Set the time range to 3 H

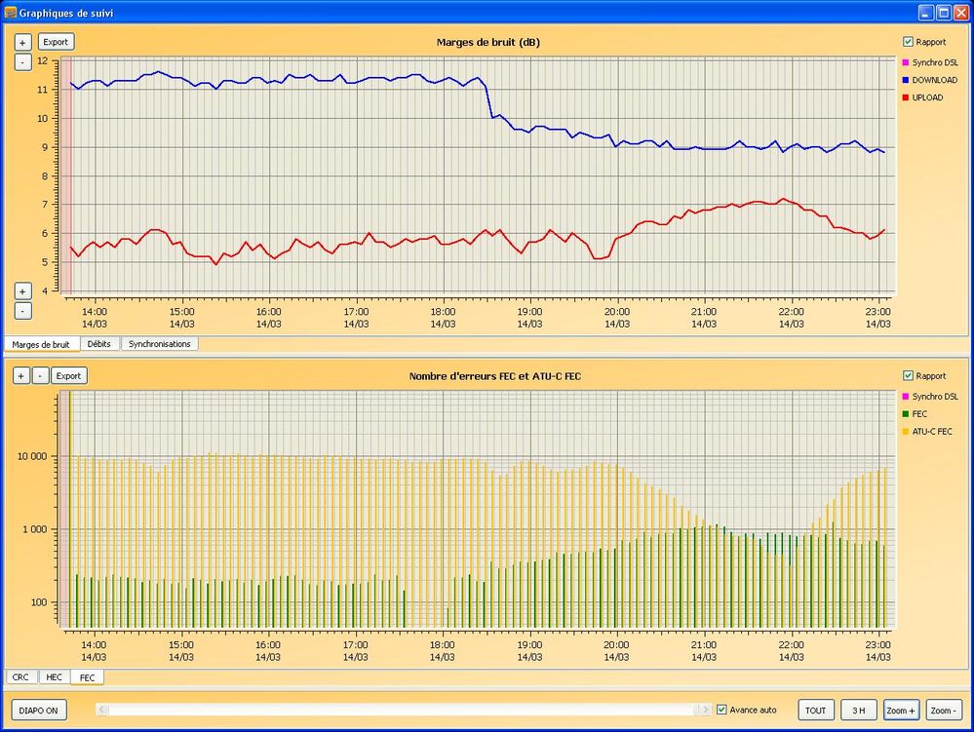858,711
